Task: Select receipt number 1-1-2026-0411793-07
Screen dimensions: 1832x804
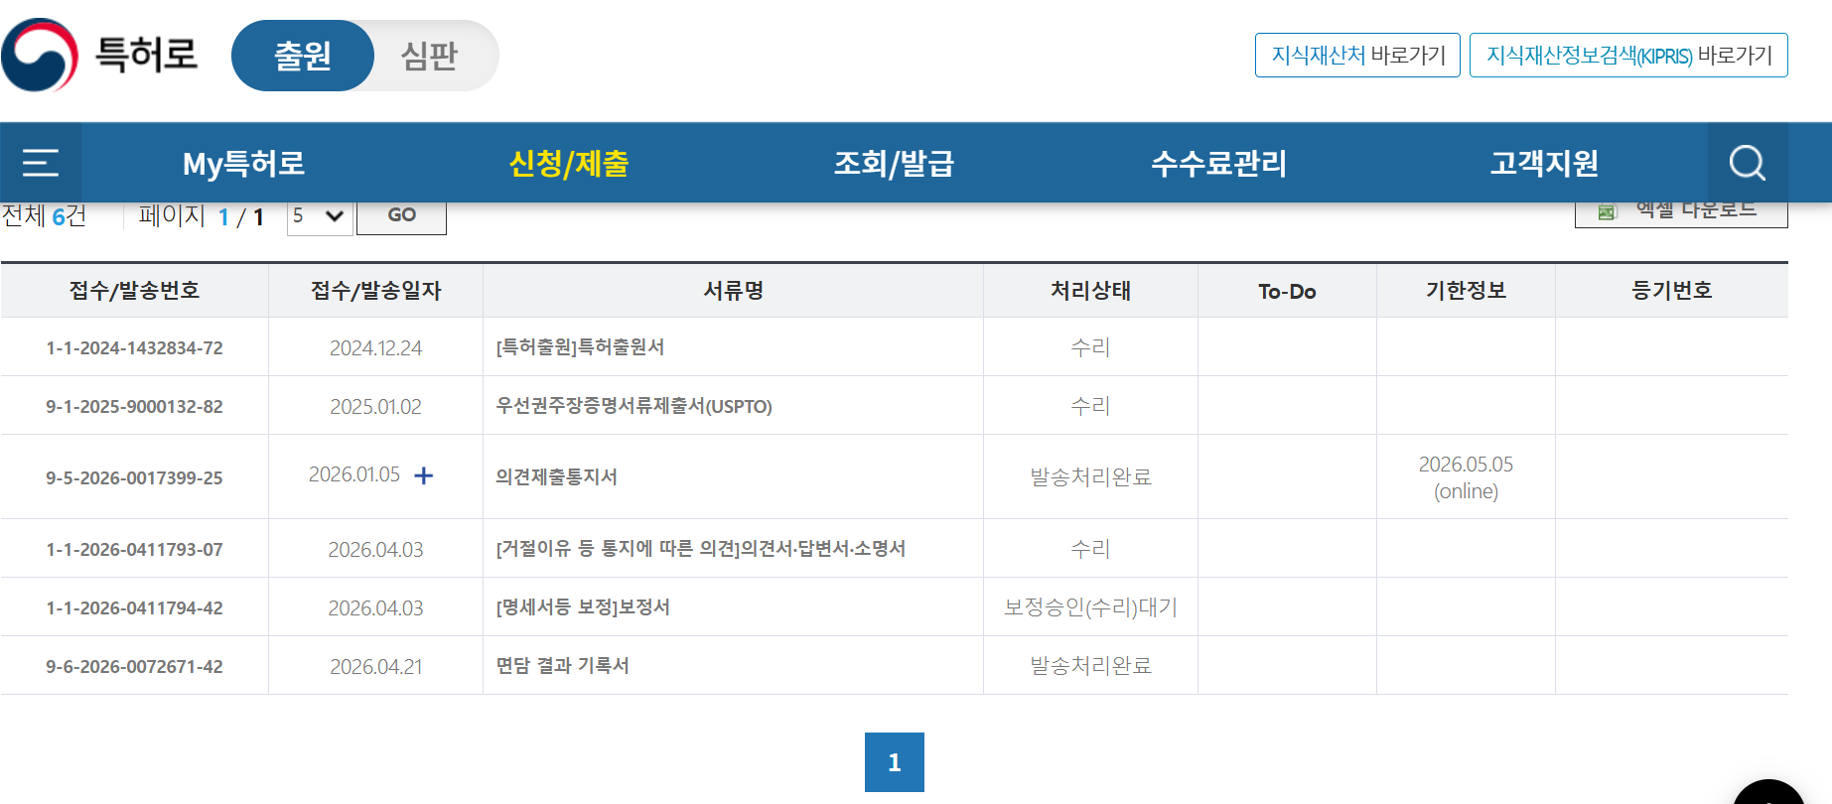Action: point(134,549)
